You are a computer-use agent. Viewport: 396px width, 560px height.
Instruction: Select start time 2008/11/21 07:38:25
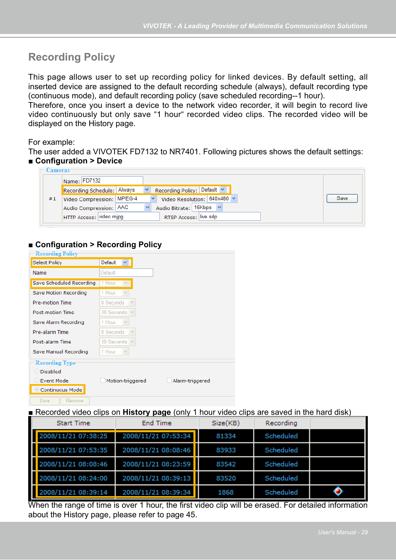tap(73, 436)
